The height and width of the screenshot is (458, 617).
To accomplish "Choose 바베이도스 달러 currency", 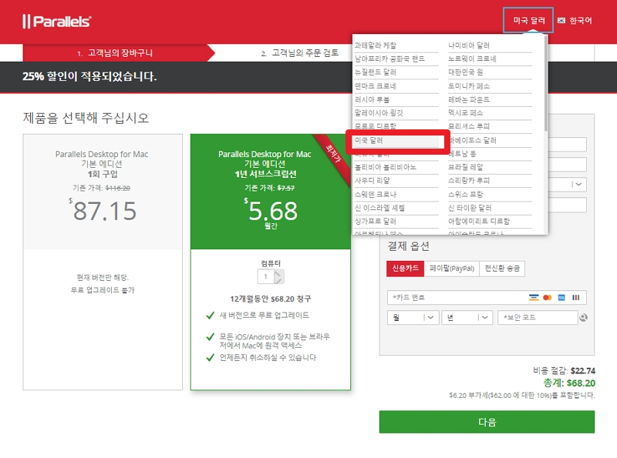I will click(x=490, y=140).
